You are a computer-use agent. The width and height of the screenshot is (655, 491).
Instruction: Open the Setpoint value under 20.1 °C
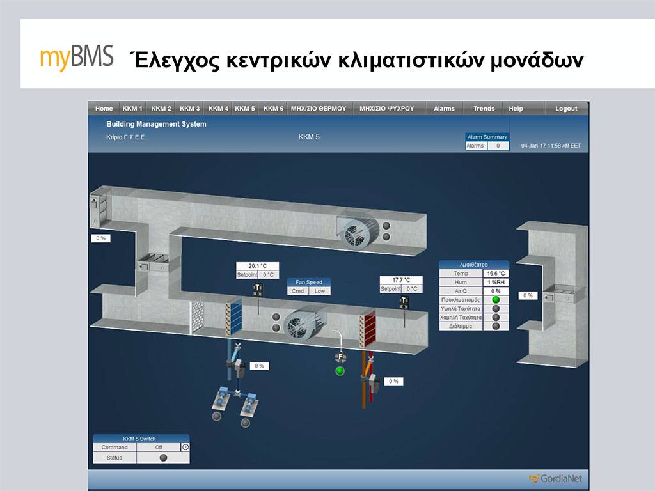269,275
